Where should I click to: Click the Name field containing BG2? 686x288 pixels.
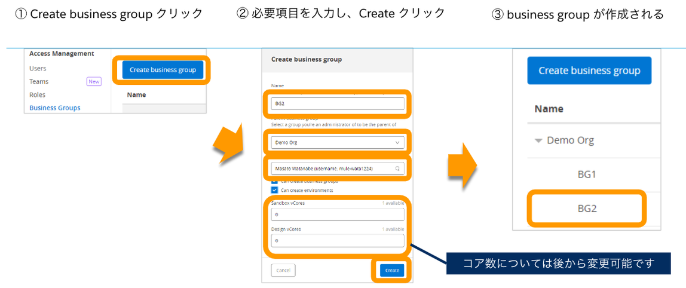337,104
